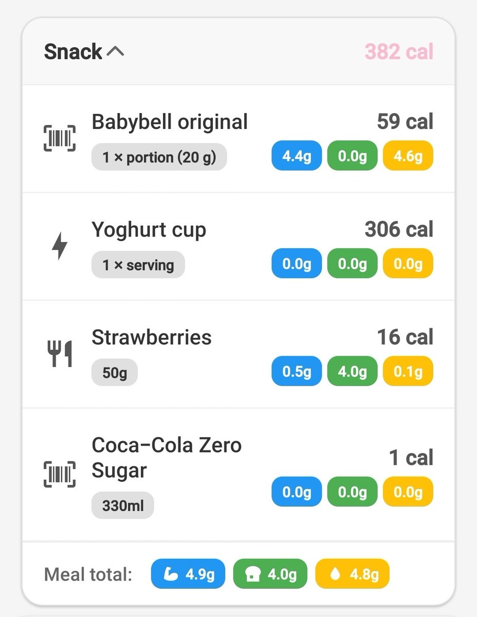Select the 1 × serving chip under Yoghurt

(x=138, y=265)
